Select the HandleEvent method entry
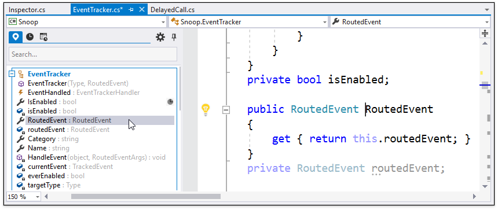Viewport: 498px width, 210px height. coord(97,157)
